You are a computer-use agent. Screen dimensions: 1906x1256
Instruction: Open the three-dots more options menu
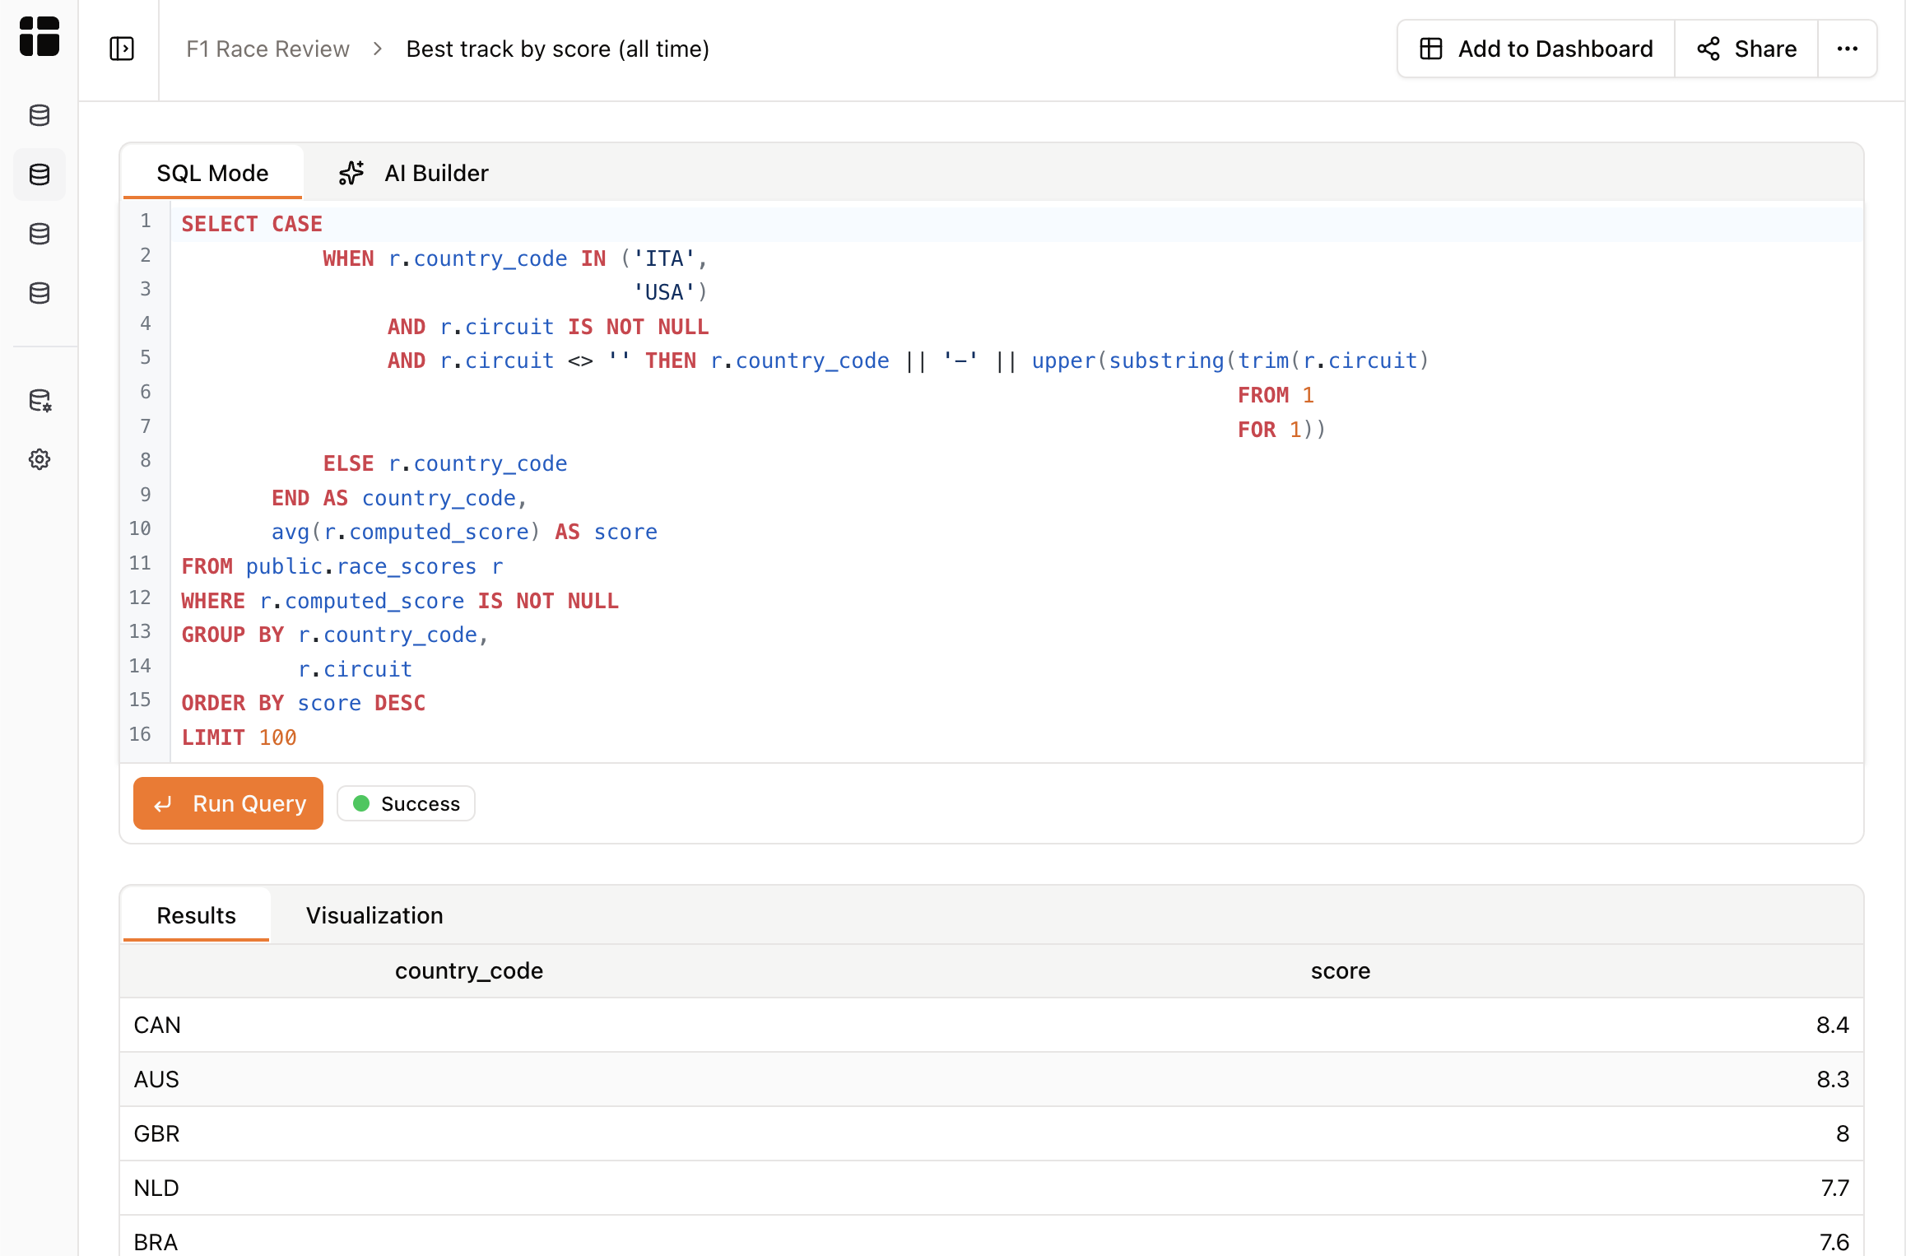[x=1847, y=49]
